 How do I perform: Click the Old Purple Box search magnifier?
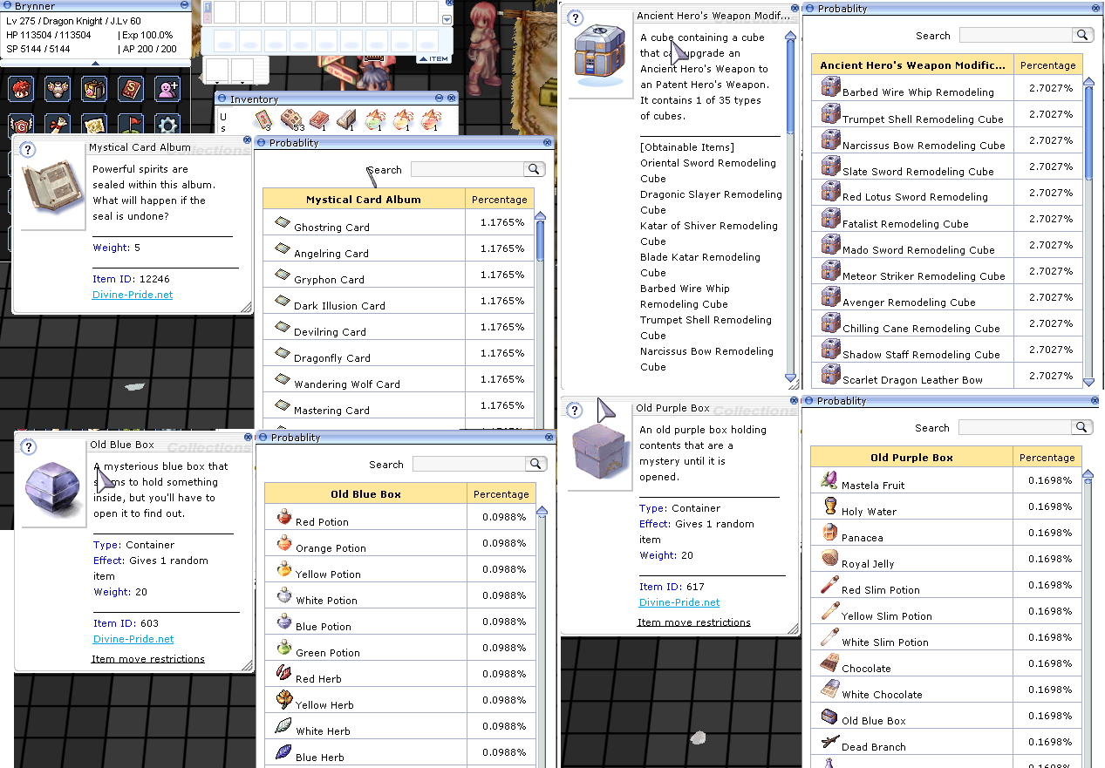[x=1082, y=427]
